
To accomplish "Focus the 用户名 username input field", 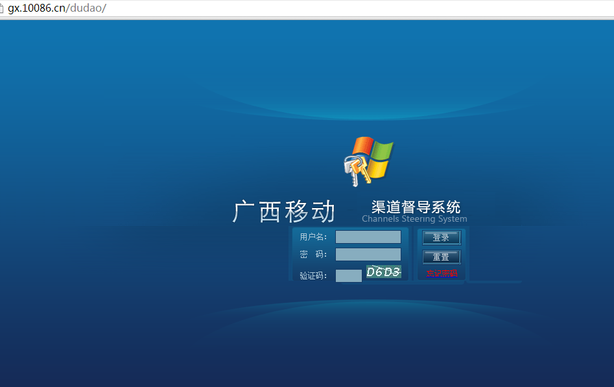I will (368, 237).
